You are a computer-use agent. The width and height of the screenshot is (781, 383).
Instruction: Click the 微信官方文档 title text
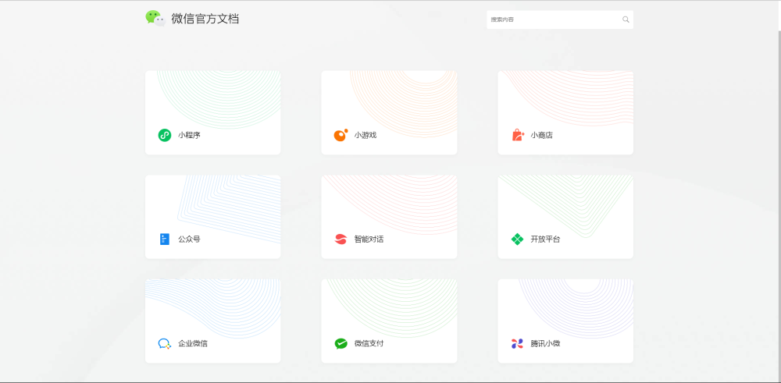click(205, 19)
